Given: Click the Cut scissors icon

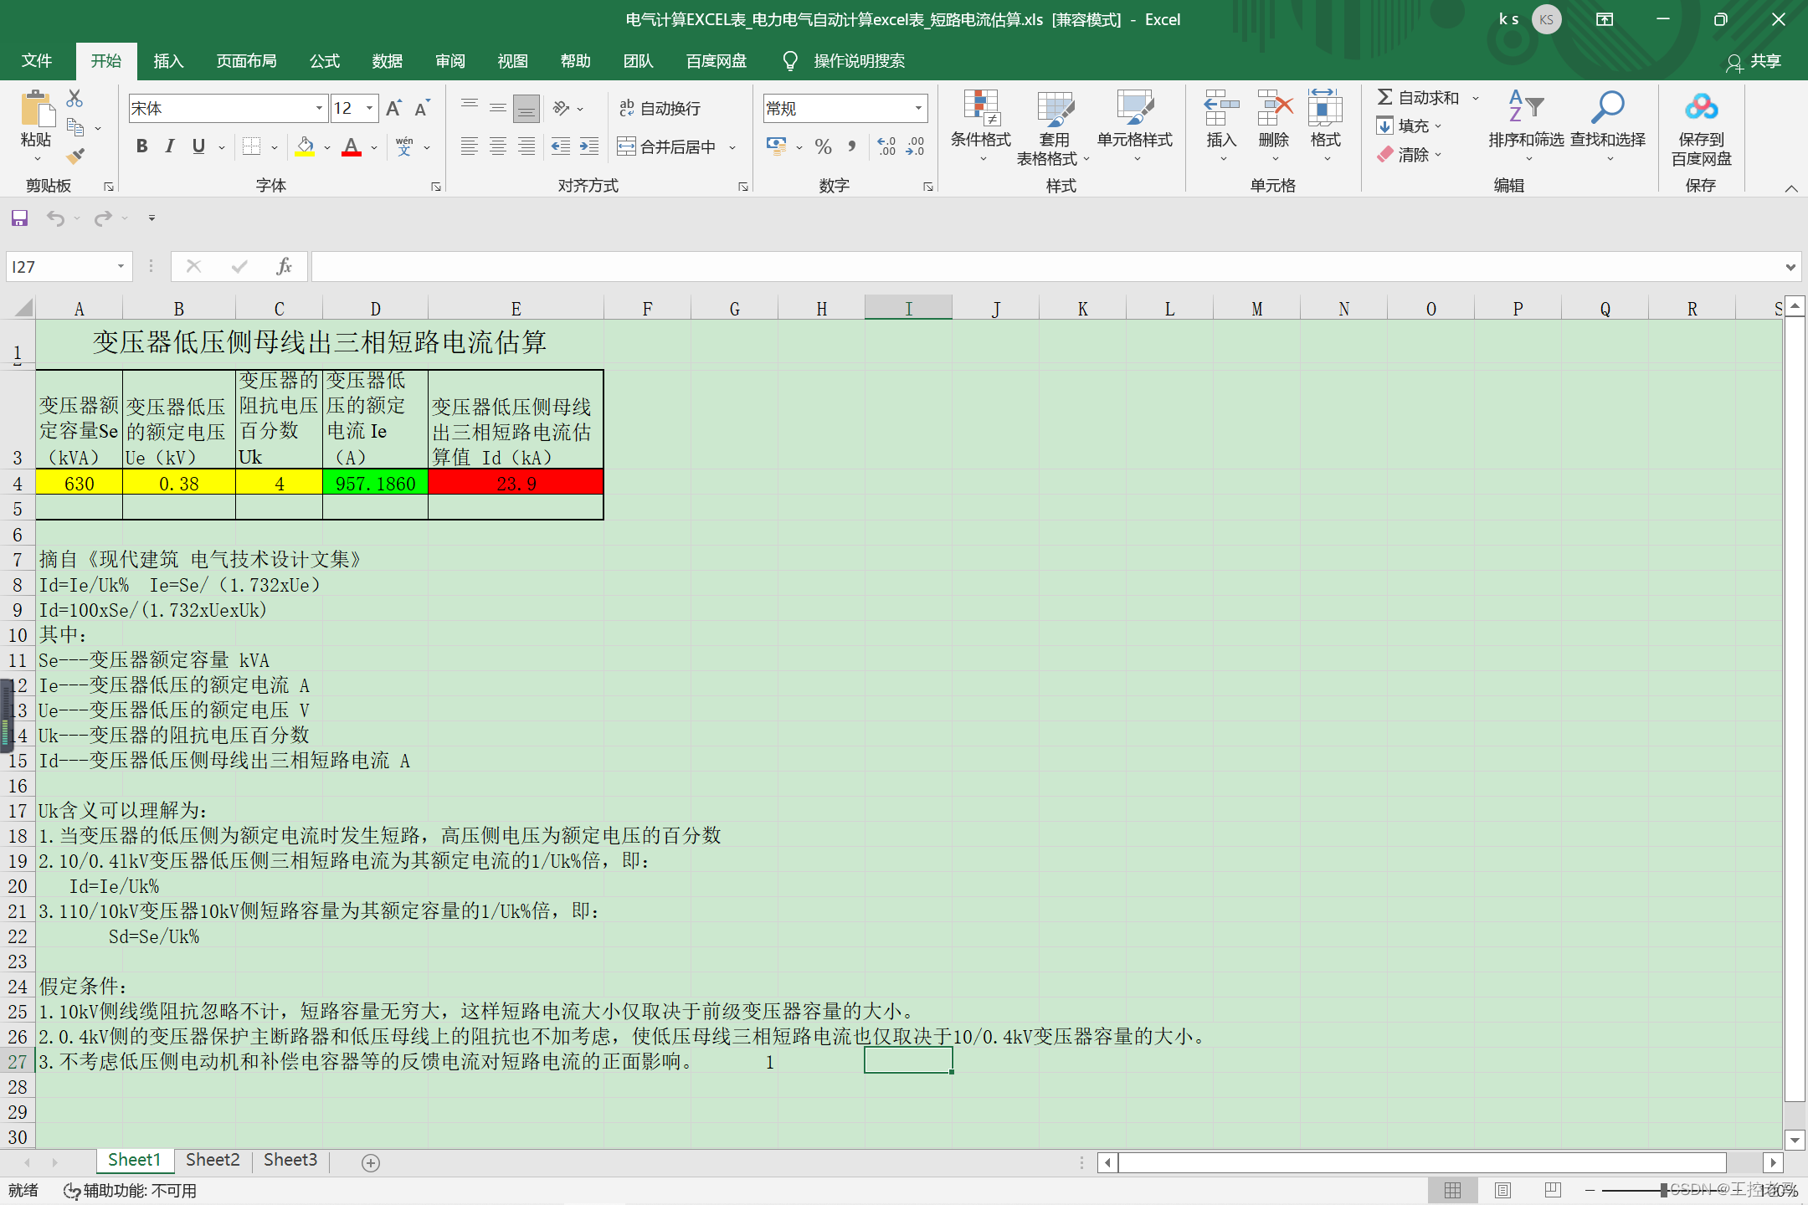Looking at the screenshot, I should click(x=75, y=99).
